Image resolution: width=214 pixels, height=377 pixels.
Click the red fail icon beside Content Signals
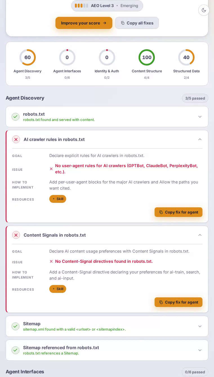[16, 235]
